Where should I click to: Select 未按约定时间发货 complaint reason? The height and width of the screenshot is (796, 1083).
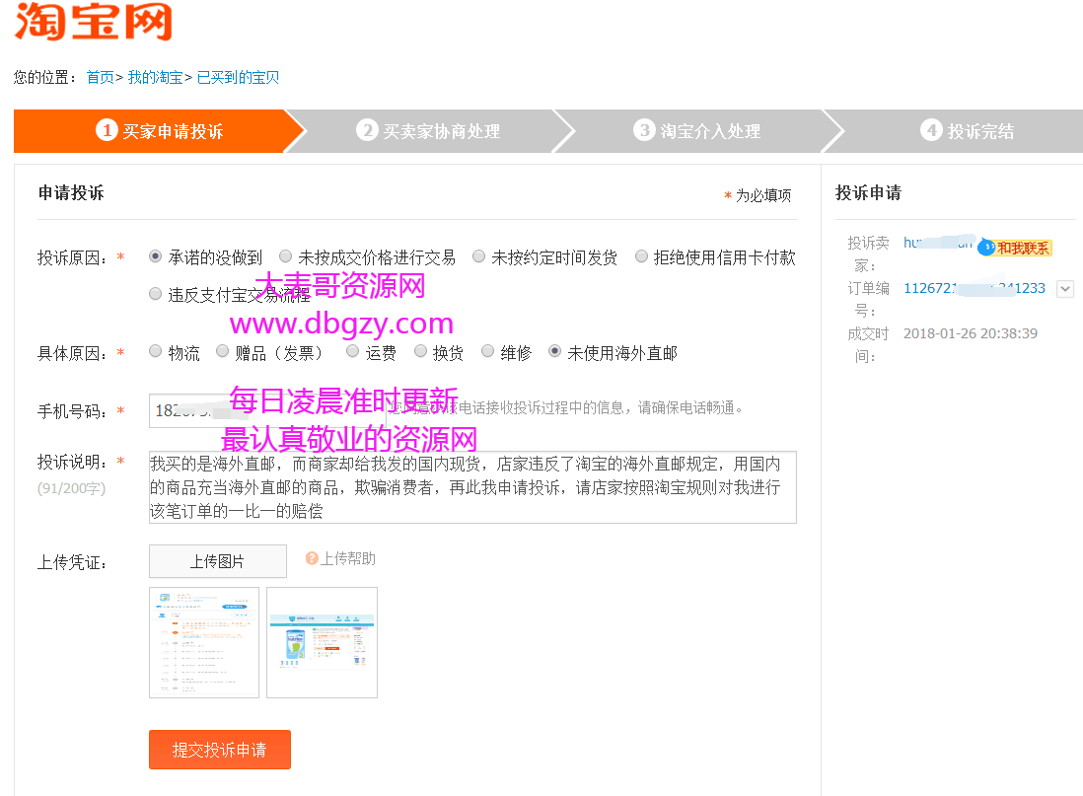click(478, 255)
